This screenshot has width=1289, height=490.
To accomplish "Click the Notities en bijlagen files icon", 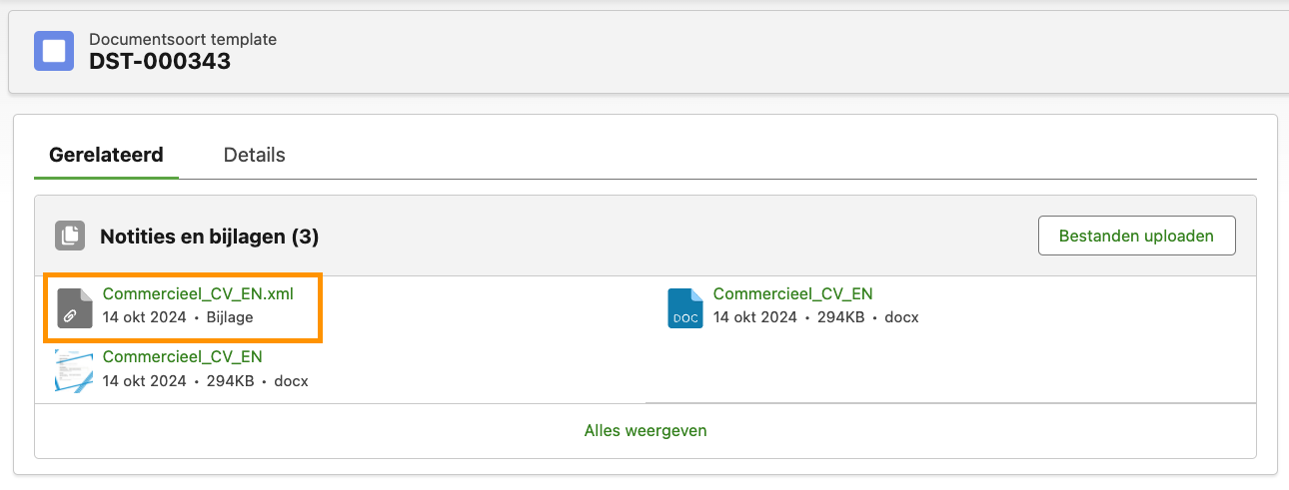I will tap(70, 236).
